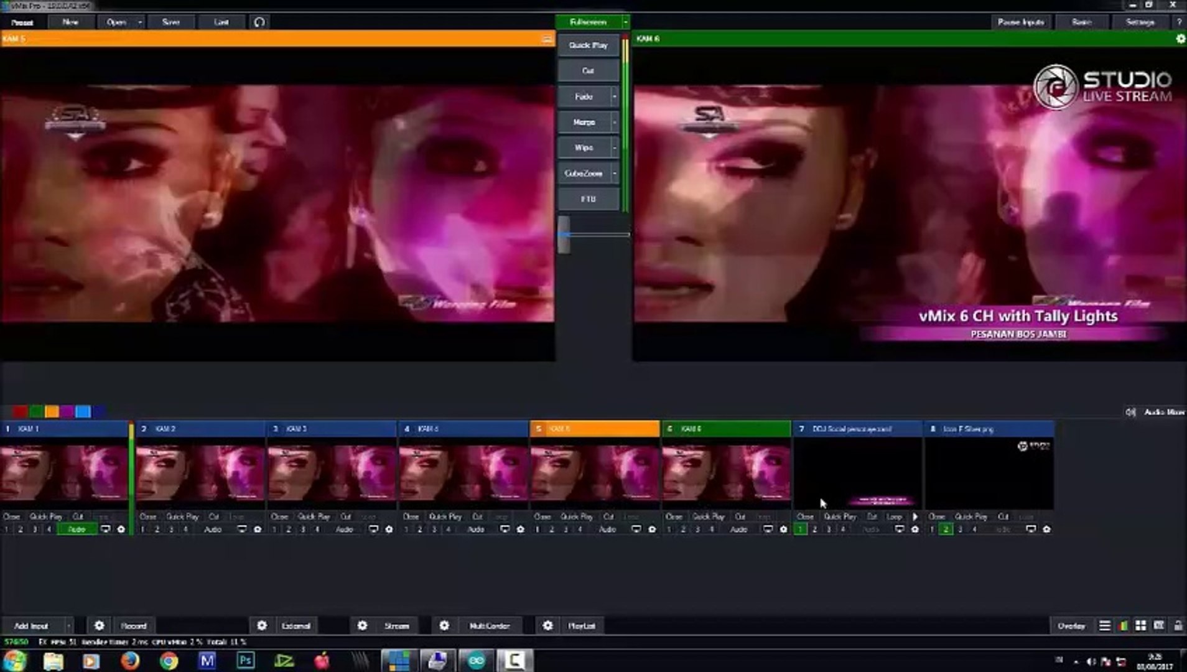Expand the Fade transition dropdown arrow
Image resolution: width=1187 pixels, height=672 pixels.
click(614, 96)
